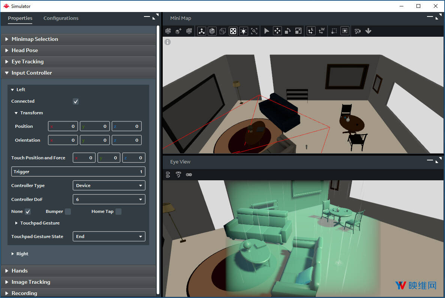The height and width of the screenshot is (298, 445).
Task: Click the headset icon in Eye View toolbar
Action: coord(189,175)
